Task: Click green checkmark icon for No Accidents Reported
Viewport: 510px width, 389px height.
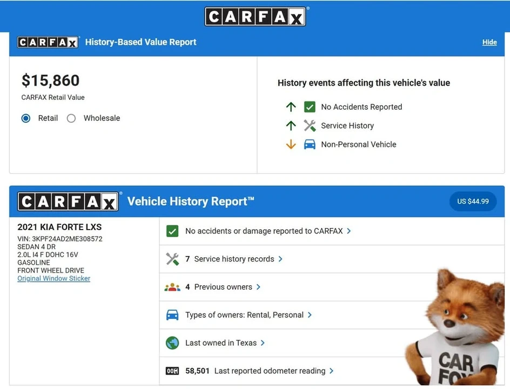Action: point(310,106)
